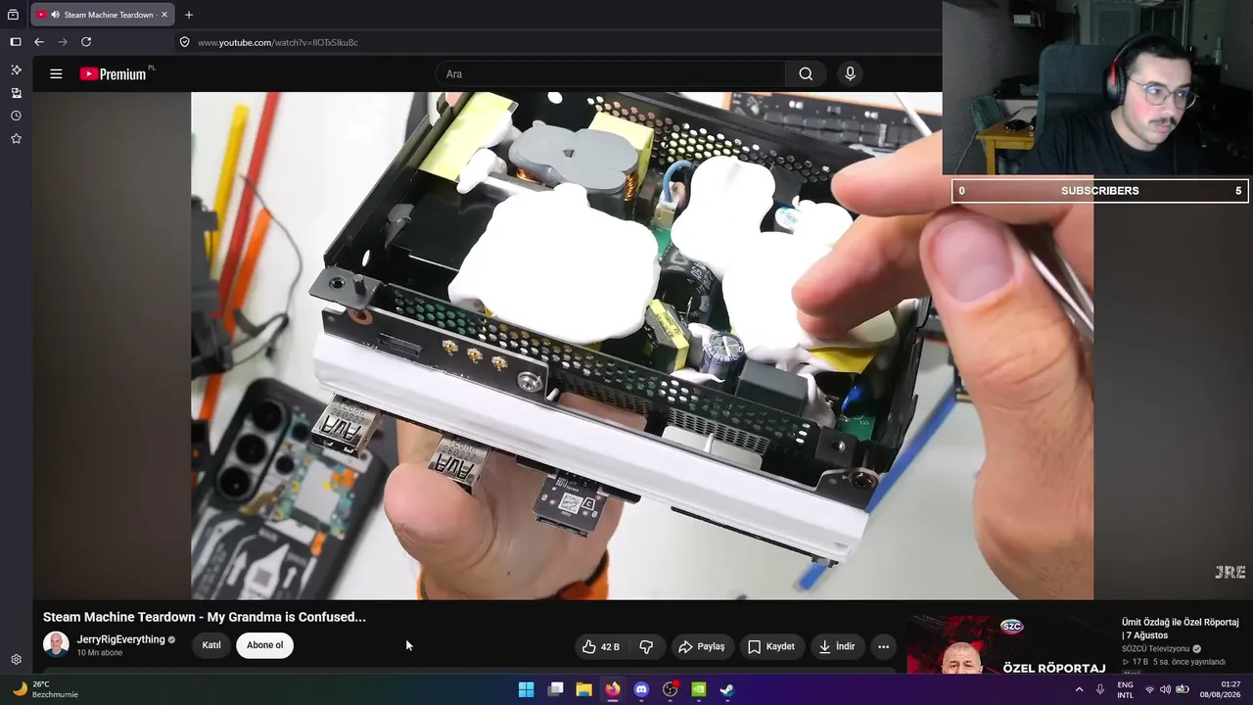Open OBS Studio from the taskbar
The height and width of the screenshot is (705, 1253).
[671, 689]
